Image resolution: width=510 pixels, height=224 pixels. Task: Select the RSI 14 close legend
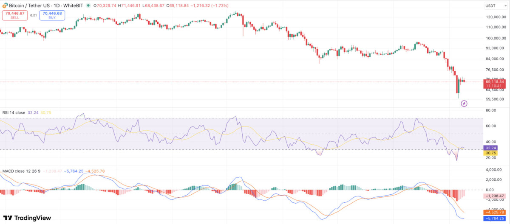pyautogui.click(x=14, y=112)
